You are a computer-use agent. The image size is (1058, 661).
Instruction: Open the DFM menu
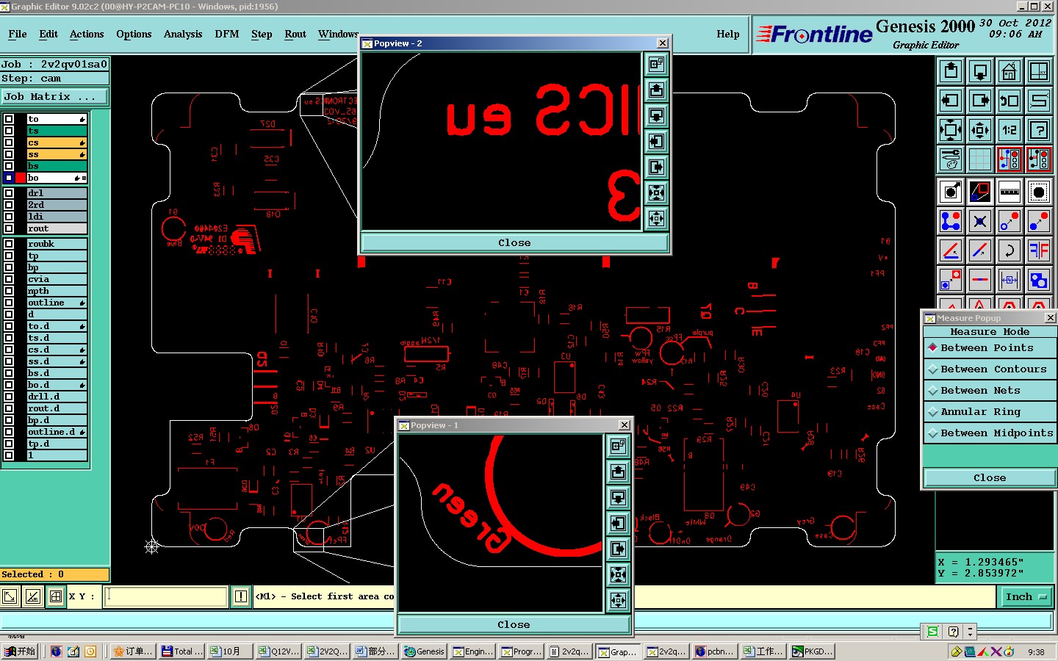click(227, 34)
